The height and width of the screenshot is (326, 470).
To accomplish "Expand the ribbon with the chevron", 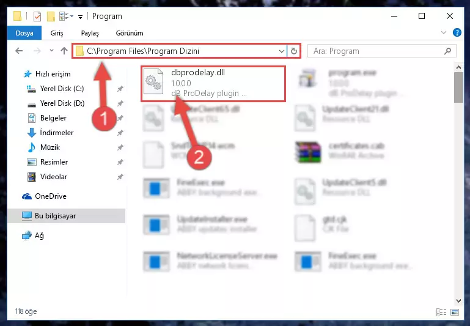I will (x=444, y=32).
